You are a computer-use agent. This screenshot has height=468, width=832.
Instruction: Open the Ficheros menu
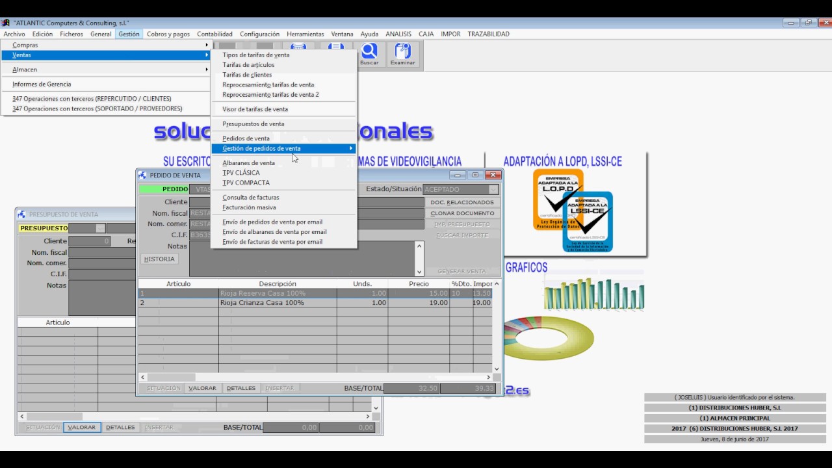[x=71, y=34]
